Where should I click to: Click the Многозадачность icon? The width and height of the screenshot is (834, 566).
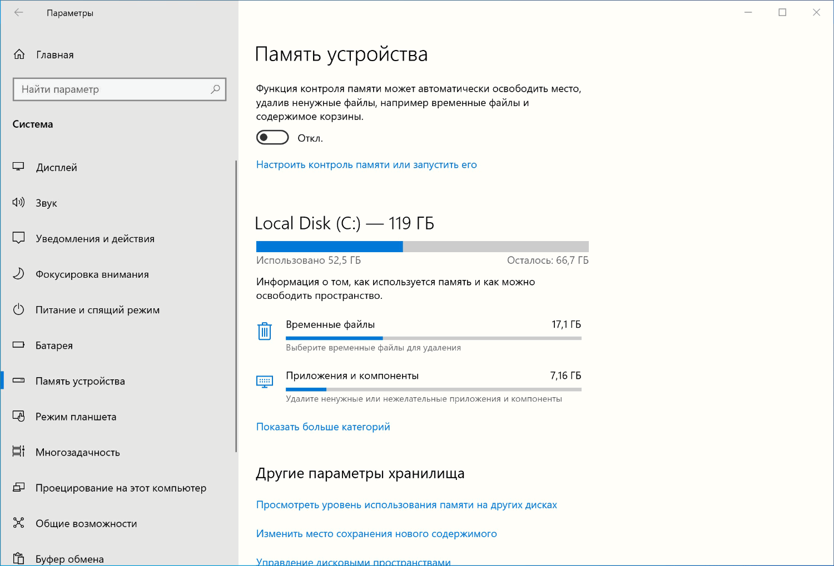pos(18,452)
